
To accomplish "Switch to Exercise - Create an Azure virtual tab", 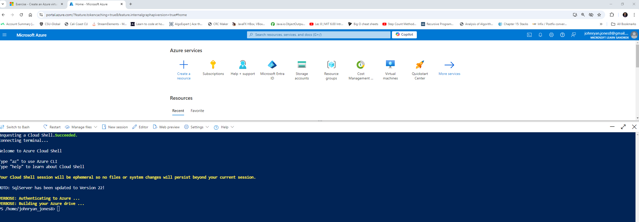I will coord(36,4).
